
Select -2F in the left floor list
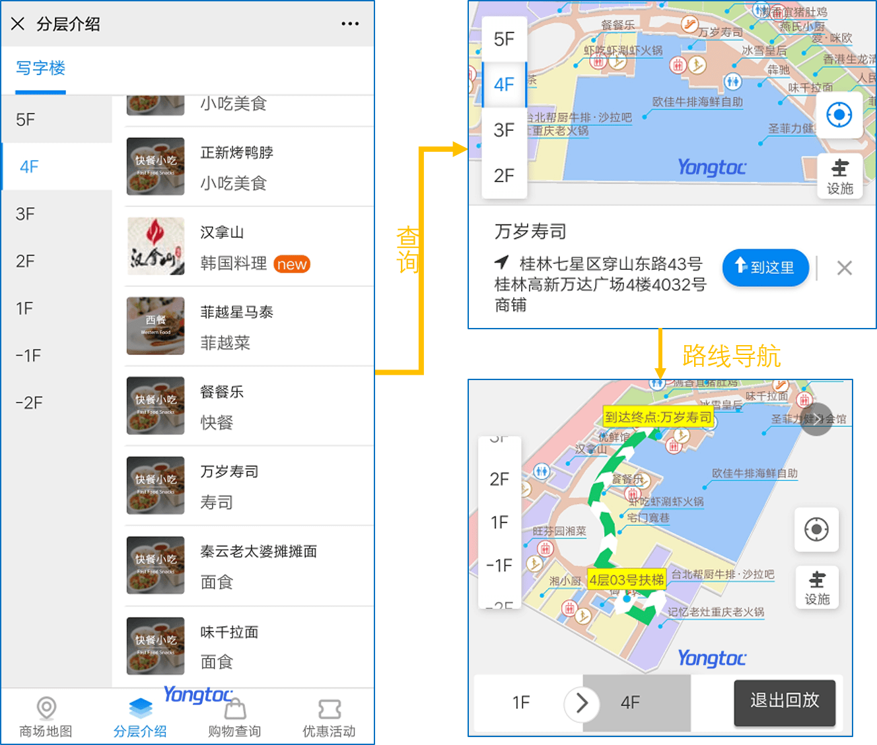pos(57,403)
